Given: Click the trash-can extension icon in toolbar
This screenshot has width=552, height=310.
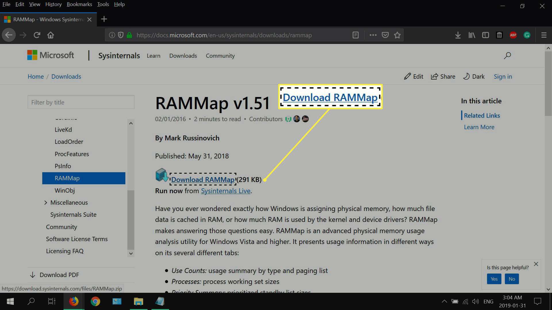Looking at the screenshot, I should [499, 35].
